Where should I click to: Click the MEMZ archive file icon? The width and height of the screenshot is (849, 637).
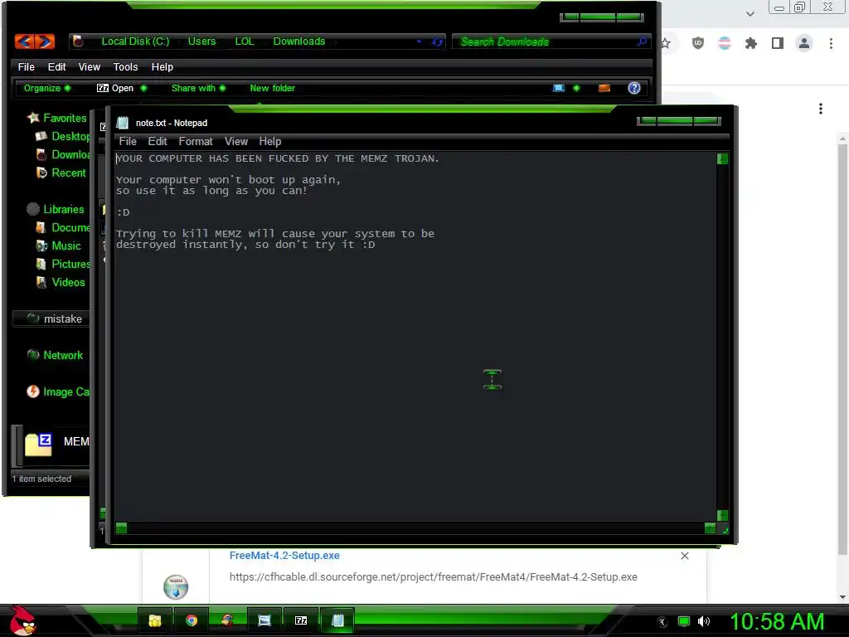coord(38,445)
